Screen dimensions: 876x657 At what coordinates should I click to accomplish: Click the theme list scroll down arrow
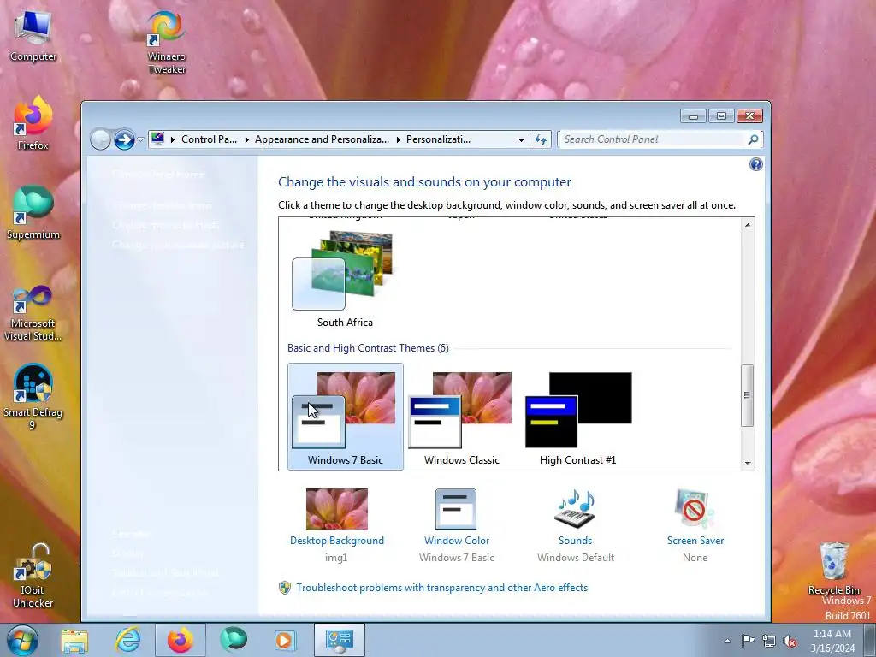[x=748, y=463]
